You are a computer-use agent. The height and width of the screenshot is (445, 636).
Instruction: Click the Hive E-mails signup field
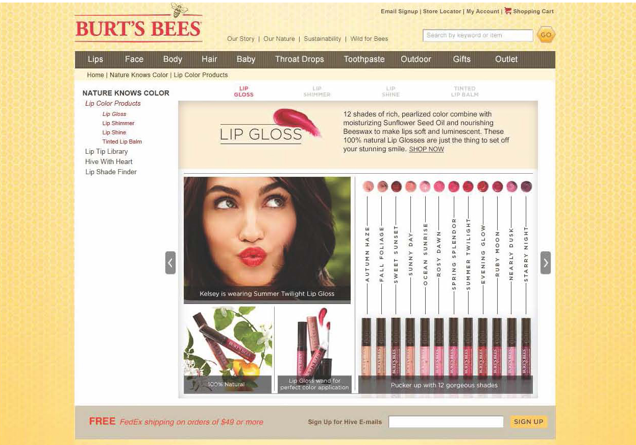(446, 422)
